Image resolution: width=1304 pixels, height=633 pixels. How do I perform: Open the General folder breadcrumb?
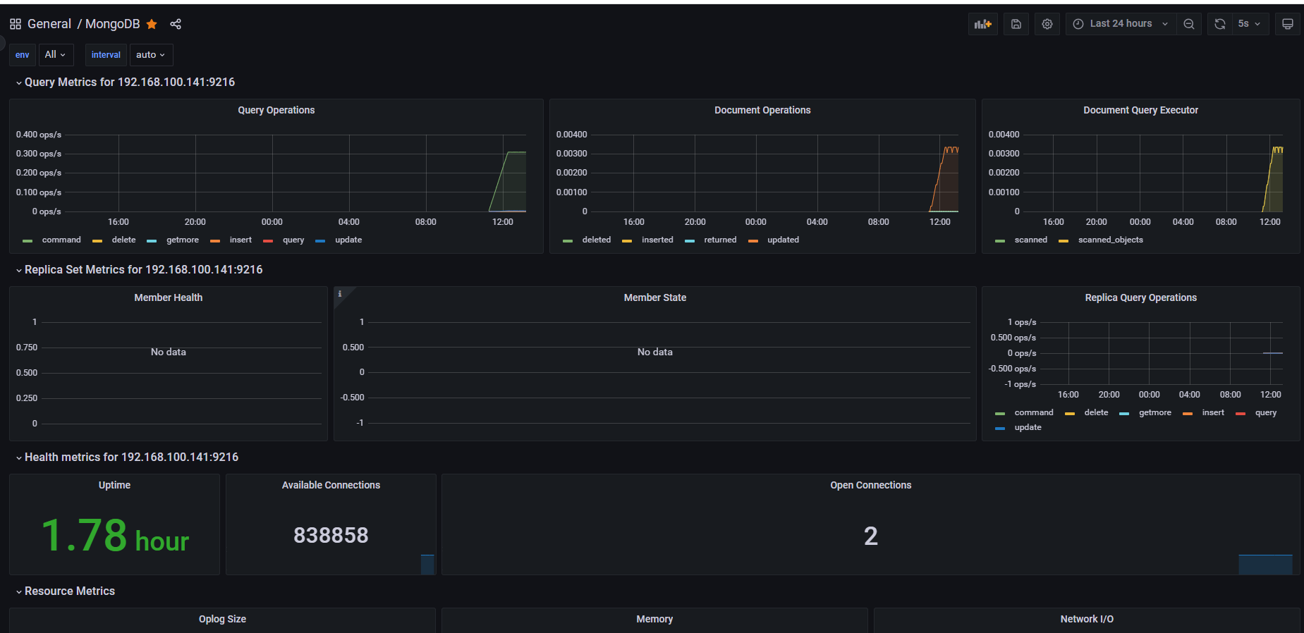49,24
